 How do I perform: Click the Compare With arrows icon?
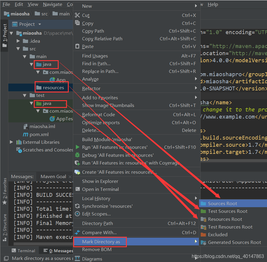(77, 232)
